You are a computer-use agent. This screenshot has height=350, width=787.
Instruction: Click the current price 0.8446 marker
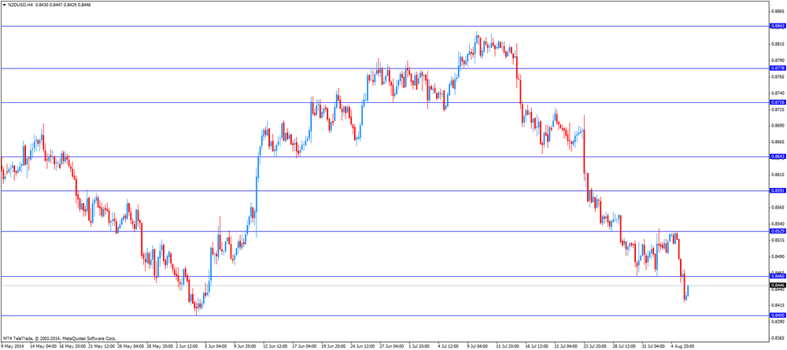(778, 286)
